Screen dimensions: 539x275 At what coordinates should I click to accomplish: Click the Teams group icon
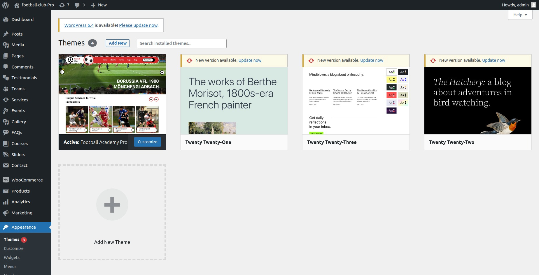coord(6,89)
